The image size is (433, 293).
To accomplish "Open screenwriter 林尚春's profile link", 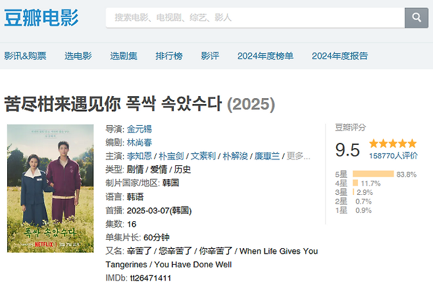I will point(140,143).
